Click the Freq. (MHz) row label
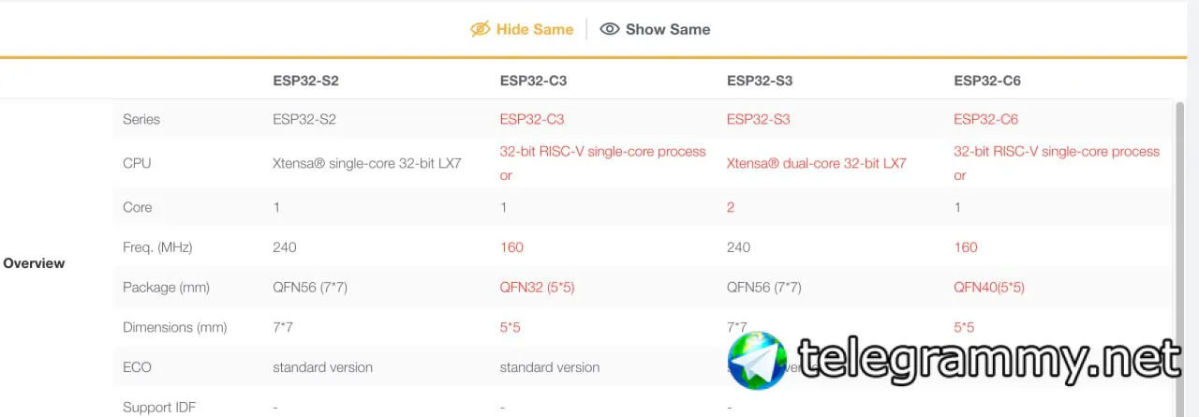Image resolution: width=1199 pixels, height=417 pixels. (156, 247)
